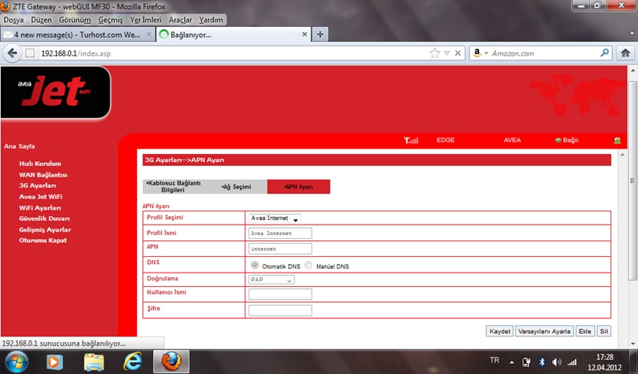This screenshot has width=638, height=374.
Task: Launch Windows Media Player from taskbar
Action: coord(54,361)
